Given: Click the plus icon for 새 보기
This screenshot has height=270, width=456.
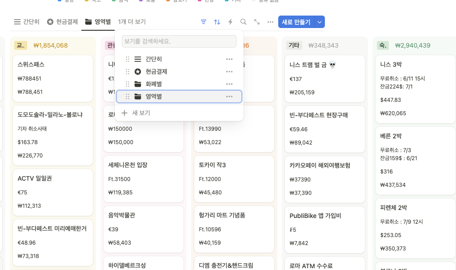Looking at the screenshot, I should point(124,113).
